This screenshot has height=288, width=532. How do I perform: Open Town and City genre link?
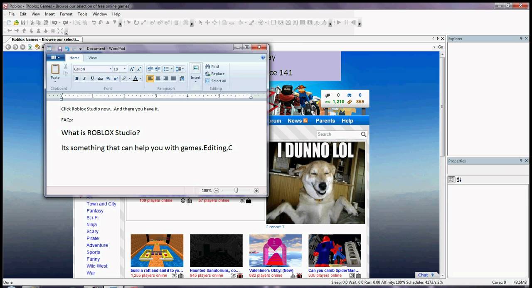click(x=101, y=204)
